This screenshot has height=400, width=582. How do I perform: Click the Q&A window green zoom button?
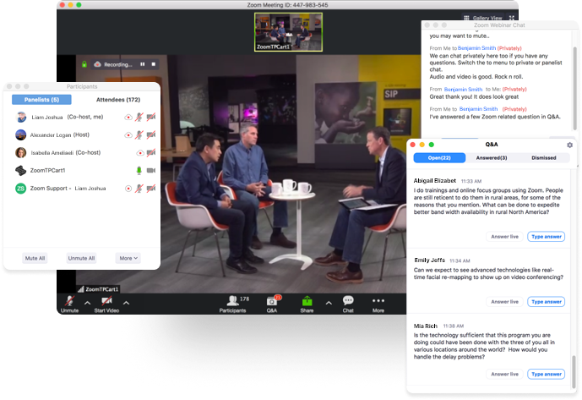432,145
